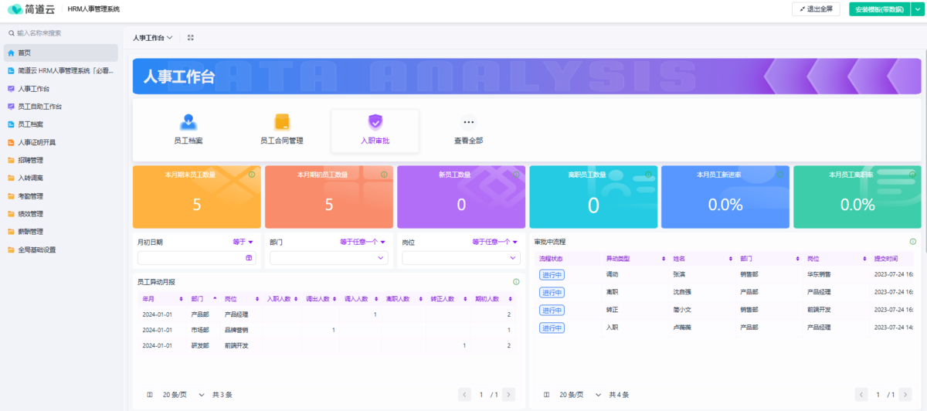Open 员工档案 shortcut icon in workbench
Image resolution: width=927 pixels, height=411 pixels.
(x=188, y=122)
